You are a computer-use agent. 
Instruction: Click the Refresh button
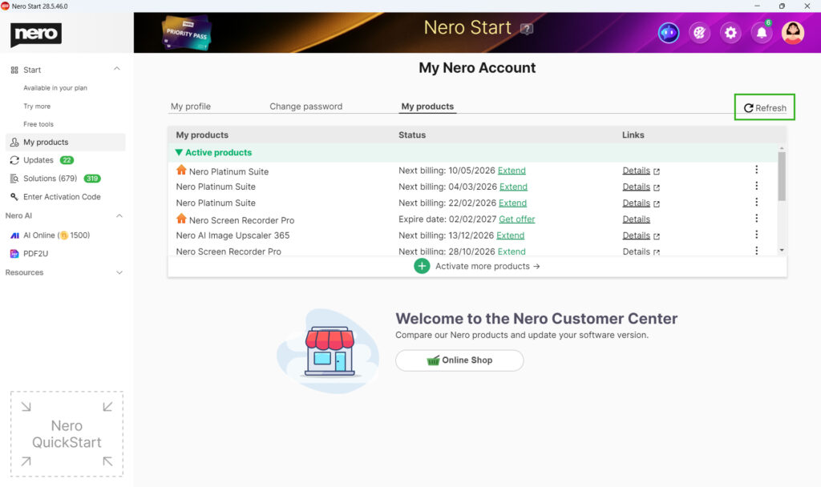pos(764,107)
